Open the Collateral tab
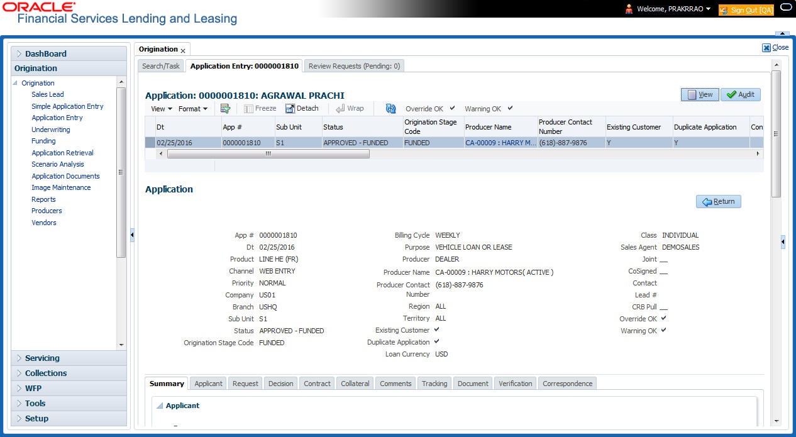Image resolution: width=796 pixels, height=437 pixels. click(355, 384)
